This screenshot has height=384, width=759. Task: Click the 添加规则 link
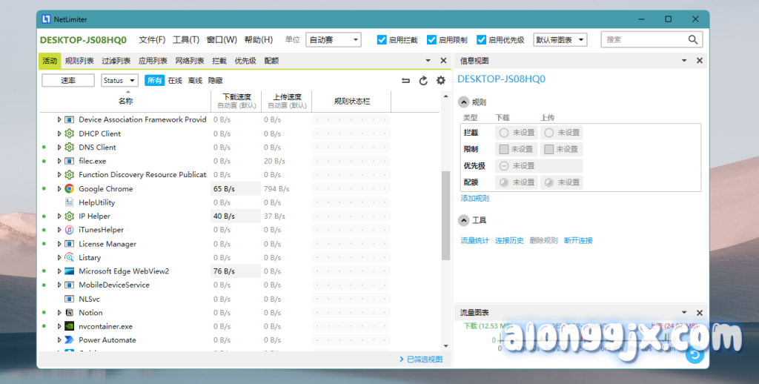pos(474,199)
